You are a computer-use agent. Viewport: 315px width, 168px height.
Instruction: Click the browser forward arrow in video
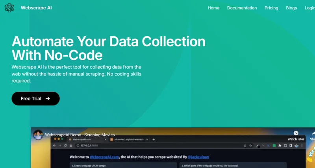(x=60, y=146)
